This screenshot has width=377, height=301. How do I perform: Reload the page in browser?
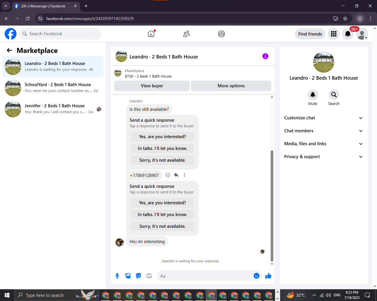tap(28, 19)
